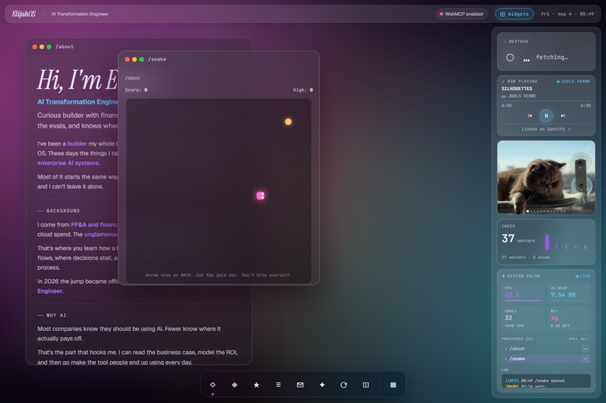Click the Weather widget fetching status

552,57
